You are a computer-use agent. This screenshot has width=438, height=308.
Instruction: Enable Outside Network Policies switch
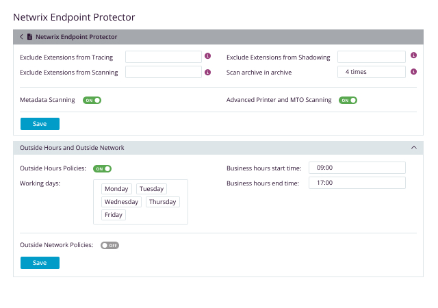coord(109,246)
